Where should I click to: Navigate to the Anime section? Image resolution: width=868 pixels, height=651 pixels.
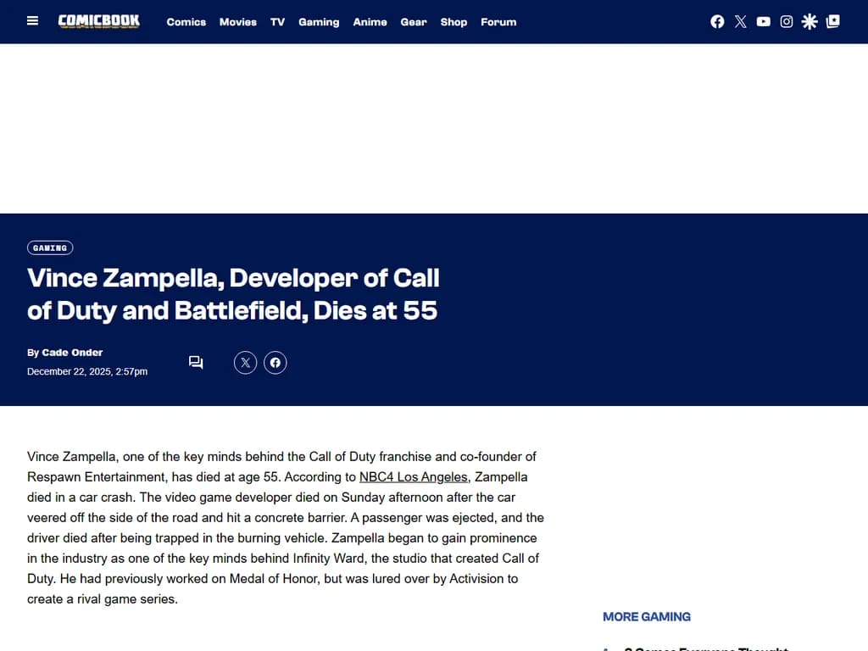tap(370, 22)
